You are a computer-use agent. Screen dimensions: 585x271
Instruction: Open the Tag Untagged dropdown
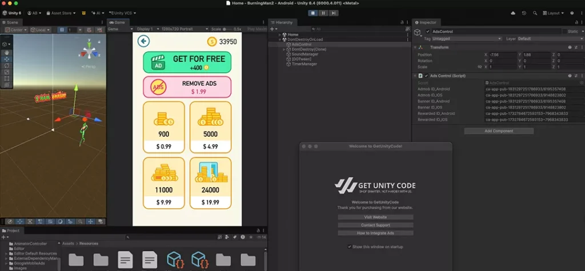pos(467,39)
